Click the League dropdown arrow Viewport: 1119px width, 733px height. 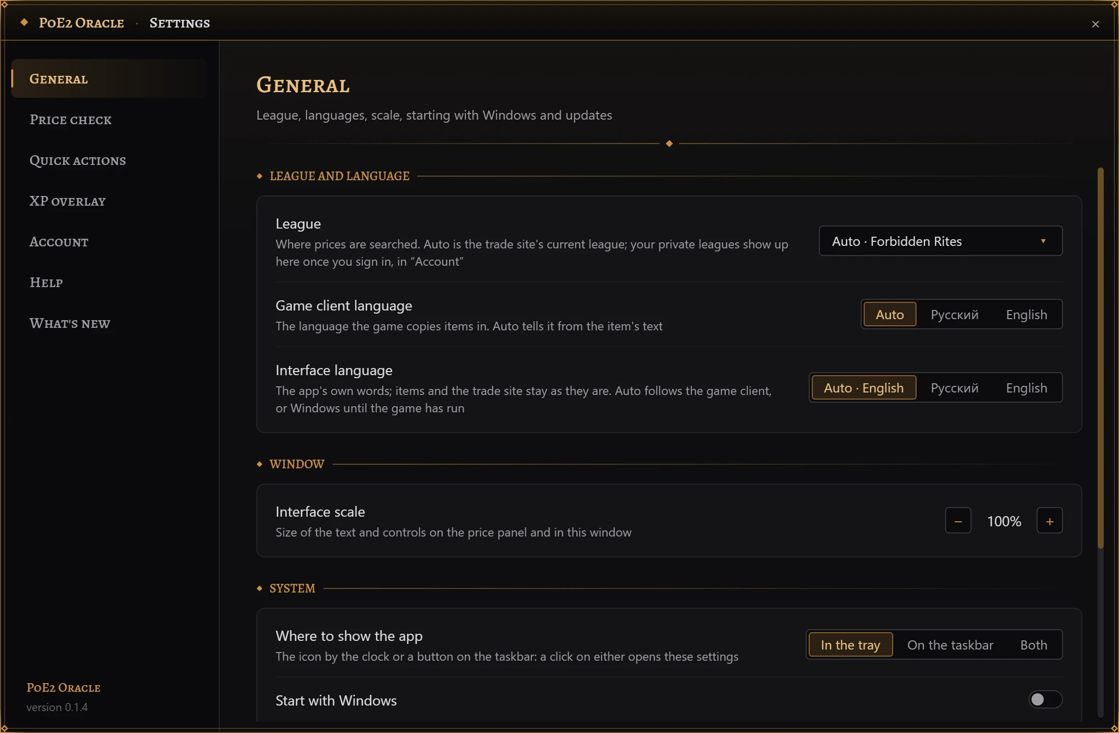[x=1043, y=241]
